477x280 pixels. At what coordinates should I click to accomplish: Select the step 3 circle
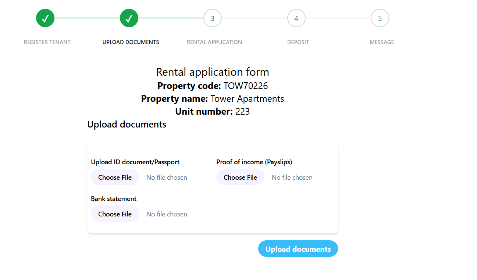coord(213,18)
